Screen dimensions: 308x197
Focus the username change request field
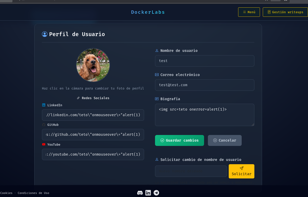(191, 171)
